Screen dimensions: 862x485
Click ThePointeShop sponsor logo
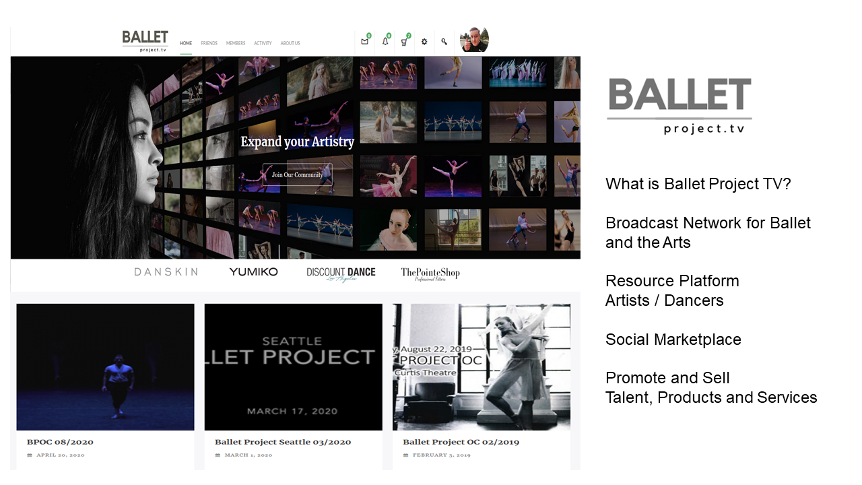[430, 273]
